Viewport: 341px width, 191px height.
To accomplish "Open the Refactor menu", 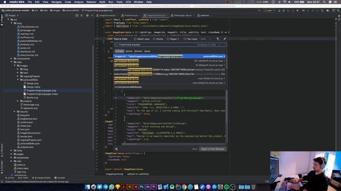I will click(x=91, y=2).
